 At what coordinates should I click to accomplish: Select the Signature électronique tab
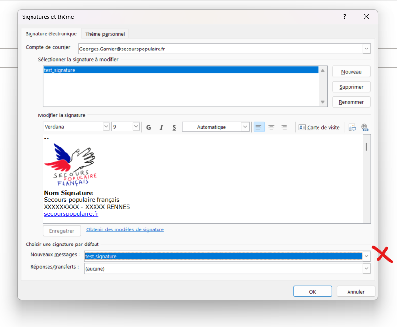(51, 34)
